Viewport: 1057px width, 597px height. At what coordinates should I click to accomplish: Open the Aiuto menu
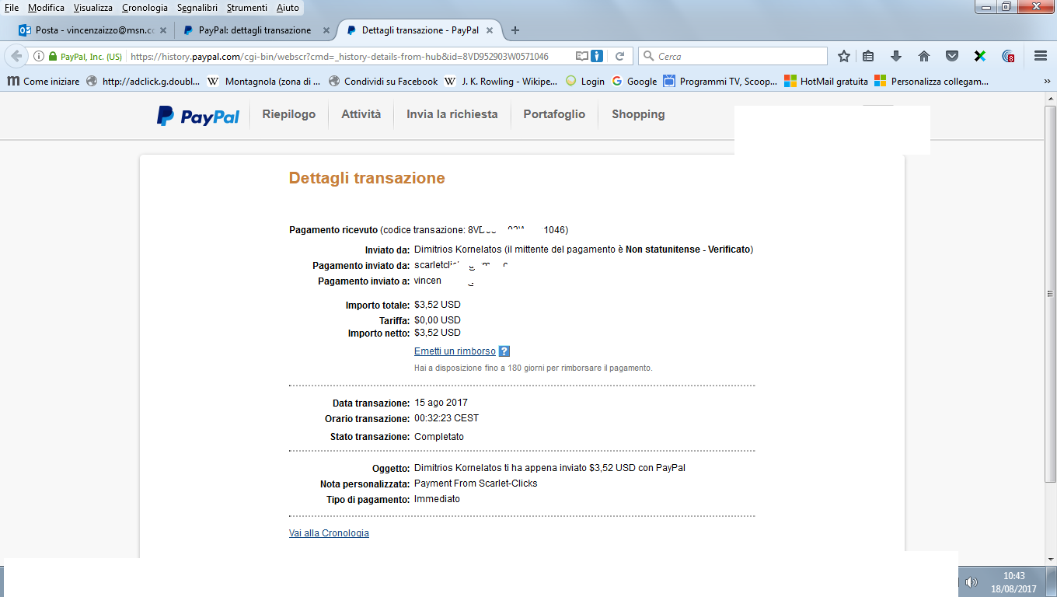288,7
